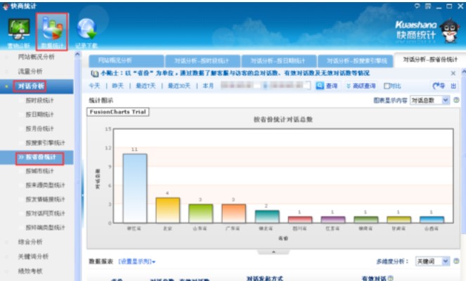The height and width of the screenshot is (281, 466).
Task: Select 按日期统计 in sidebar
Action: (x=39, y=115)
